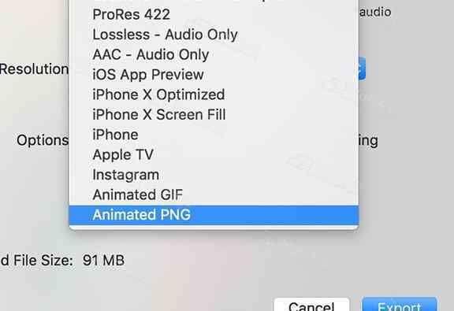The image size is (454, 311).
Task: Choose Animated GIF format
Action: [x=214, y=194]
